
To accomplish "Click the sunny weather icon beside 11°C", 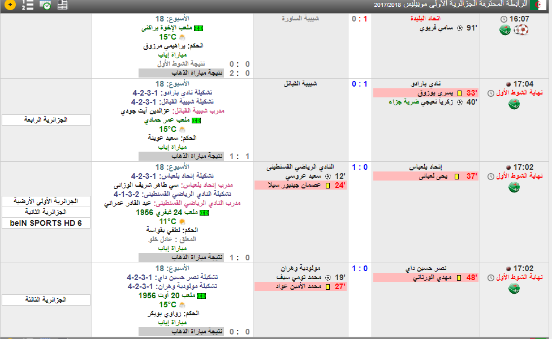I will click(x=182, y=222).
